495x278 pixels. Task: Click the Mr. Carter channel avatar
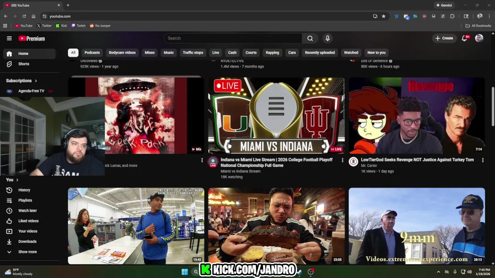tap(353, 162)
